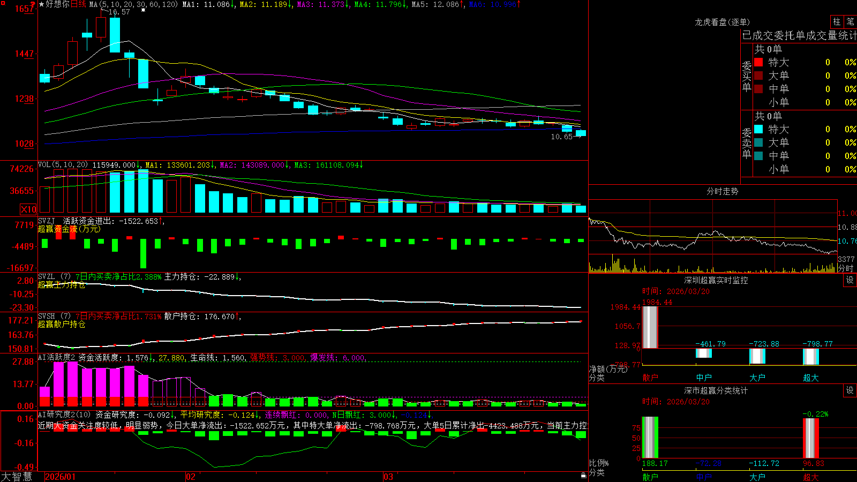Click the 10.65 low price annotation

pyautogui.click(x=561, y=137)
